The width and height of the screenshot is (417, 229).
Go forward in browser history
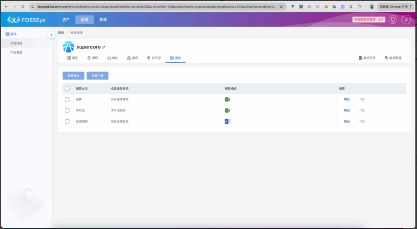[x=14, y=7]
